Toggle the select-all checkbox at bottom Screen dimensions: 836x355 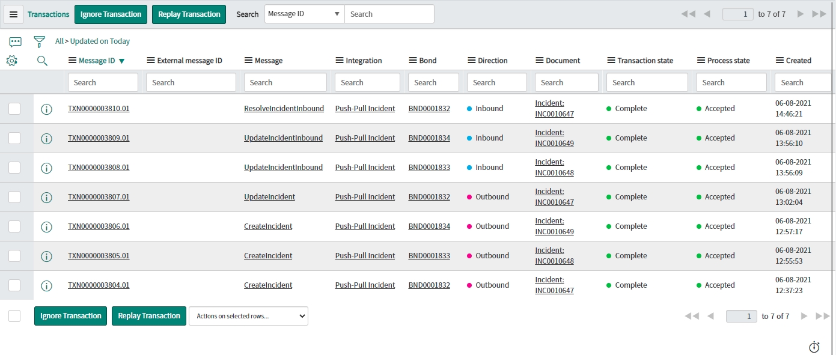point(14,316)
